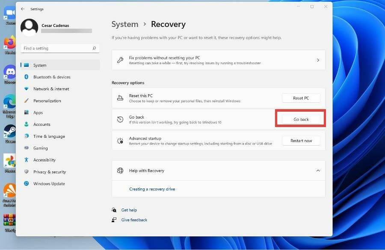
Task: Click the Get help link
Action: coord(129,210)
